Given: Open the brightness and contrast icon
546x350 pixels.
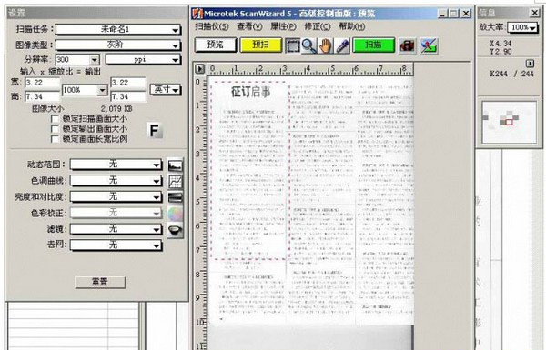Looking at the screenshot, I should (175, 197).
